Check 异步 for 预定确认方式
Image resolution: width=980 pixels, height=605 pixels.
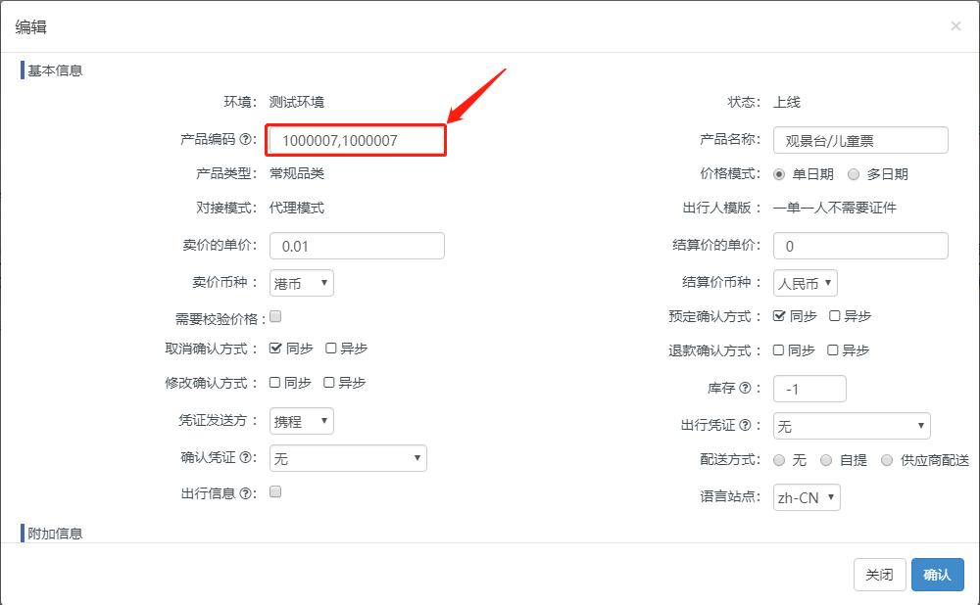pyautogui.click(x=835, y=316)
